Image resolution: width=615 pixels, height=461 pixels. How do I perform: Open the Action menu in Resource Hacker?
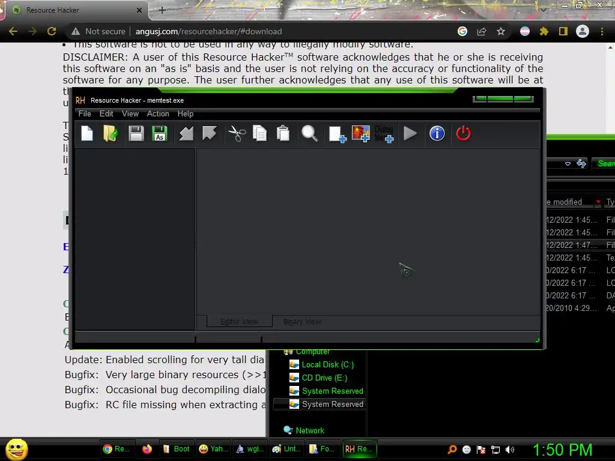158,113
